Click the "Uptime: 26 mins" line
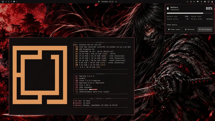 tap(82, 103)
